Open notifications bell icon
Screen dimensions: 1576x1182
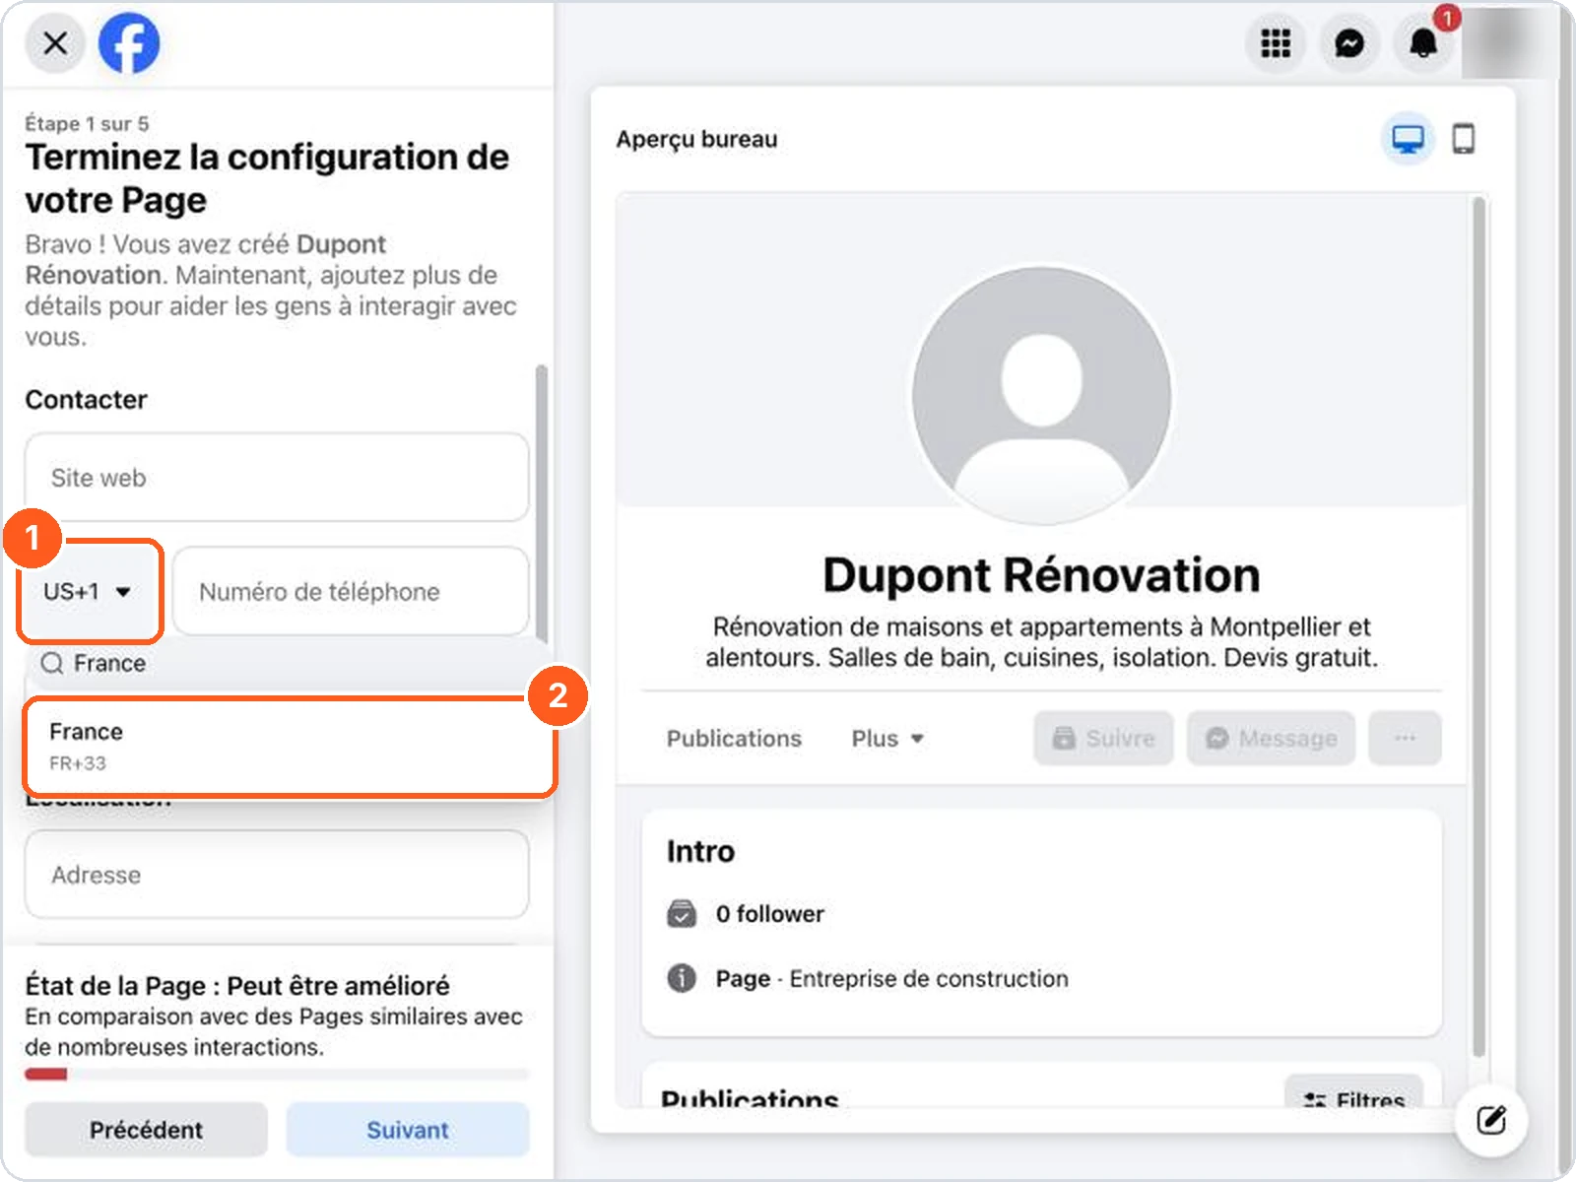pyautogui.click(x=1423, y=43)
